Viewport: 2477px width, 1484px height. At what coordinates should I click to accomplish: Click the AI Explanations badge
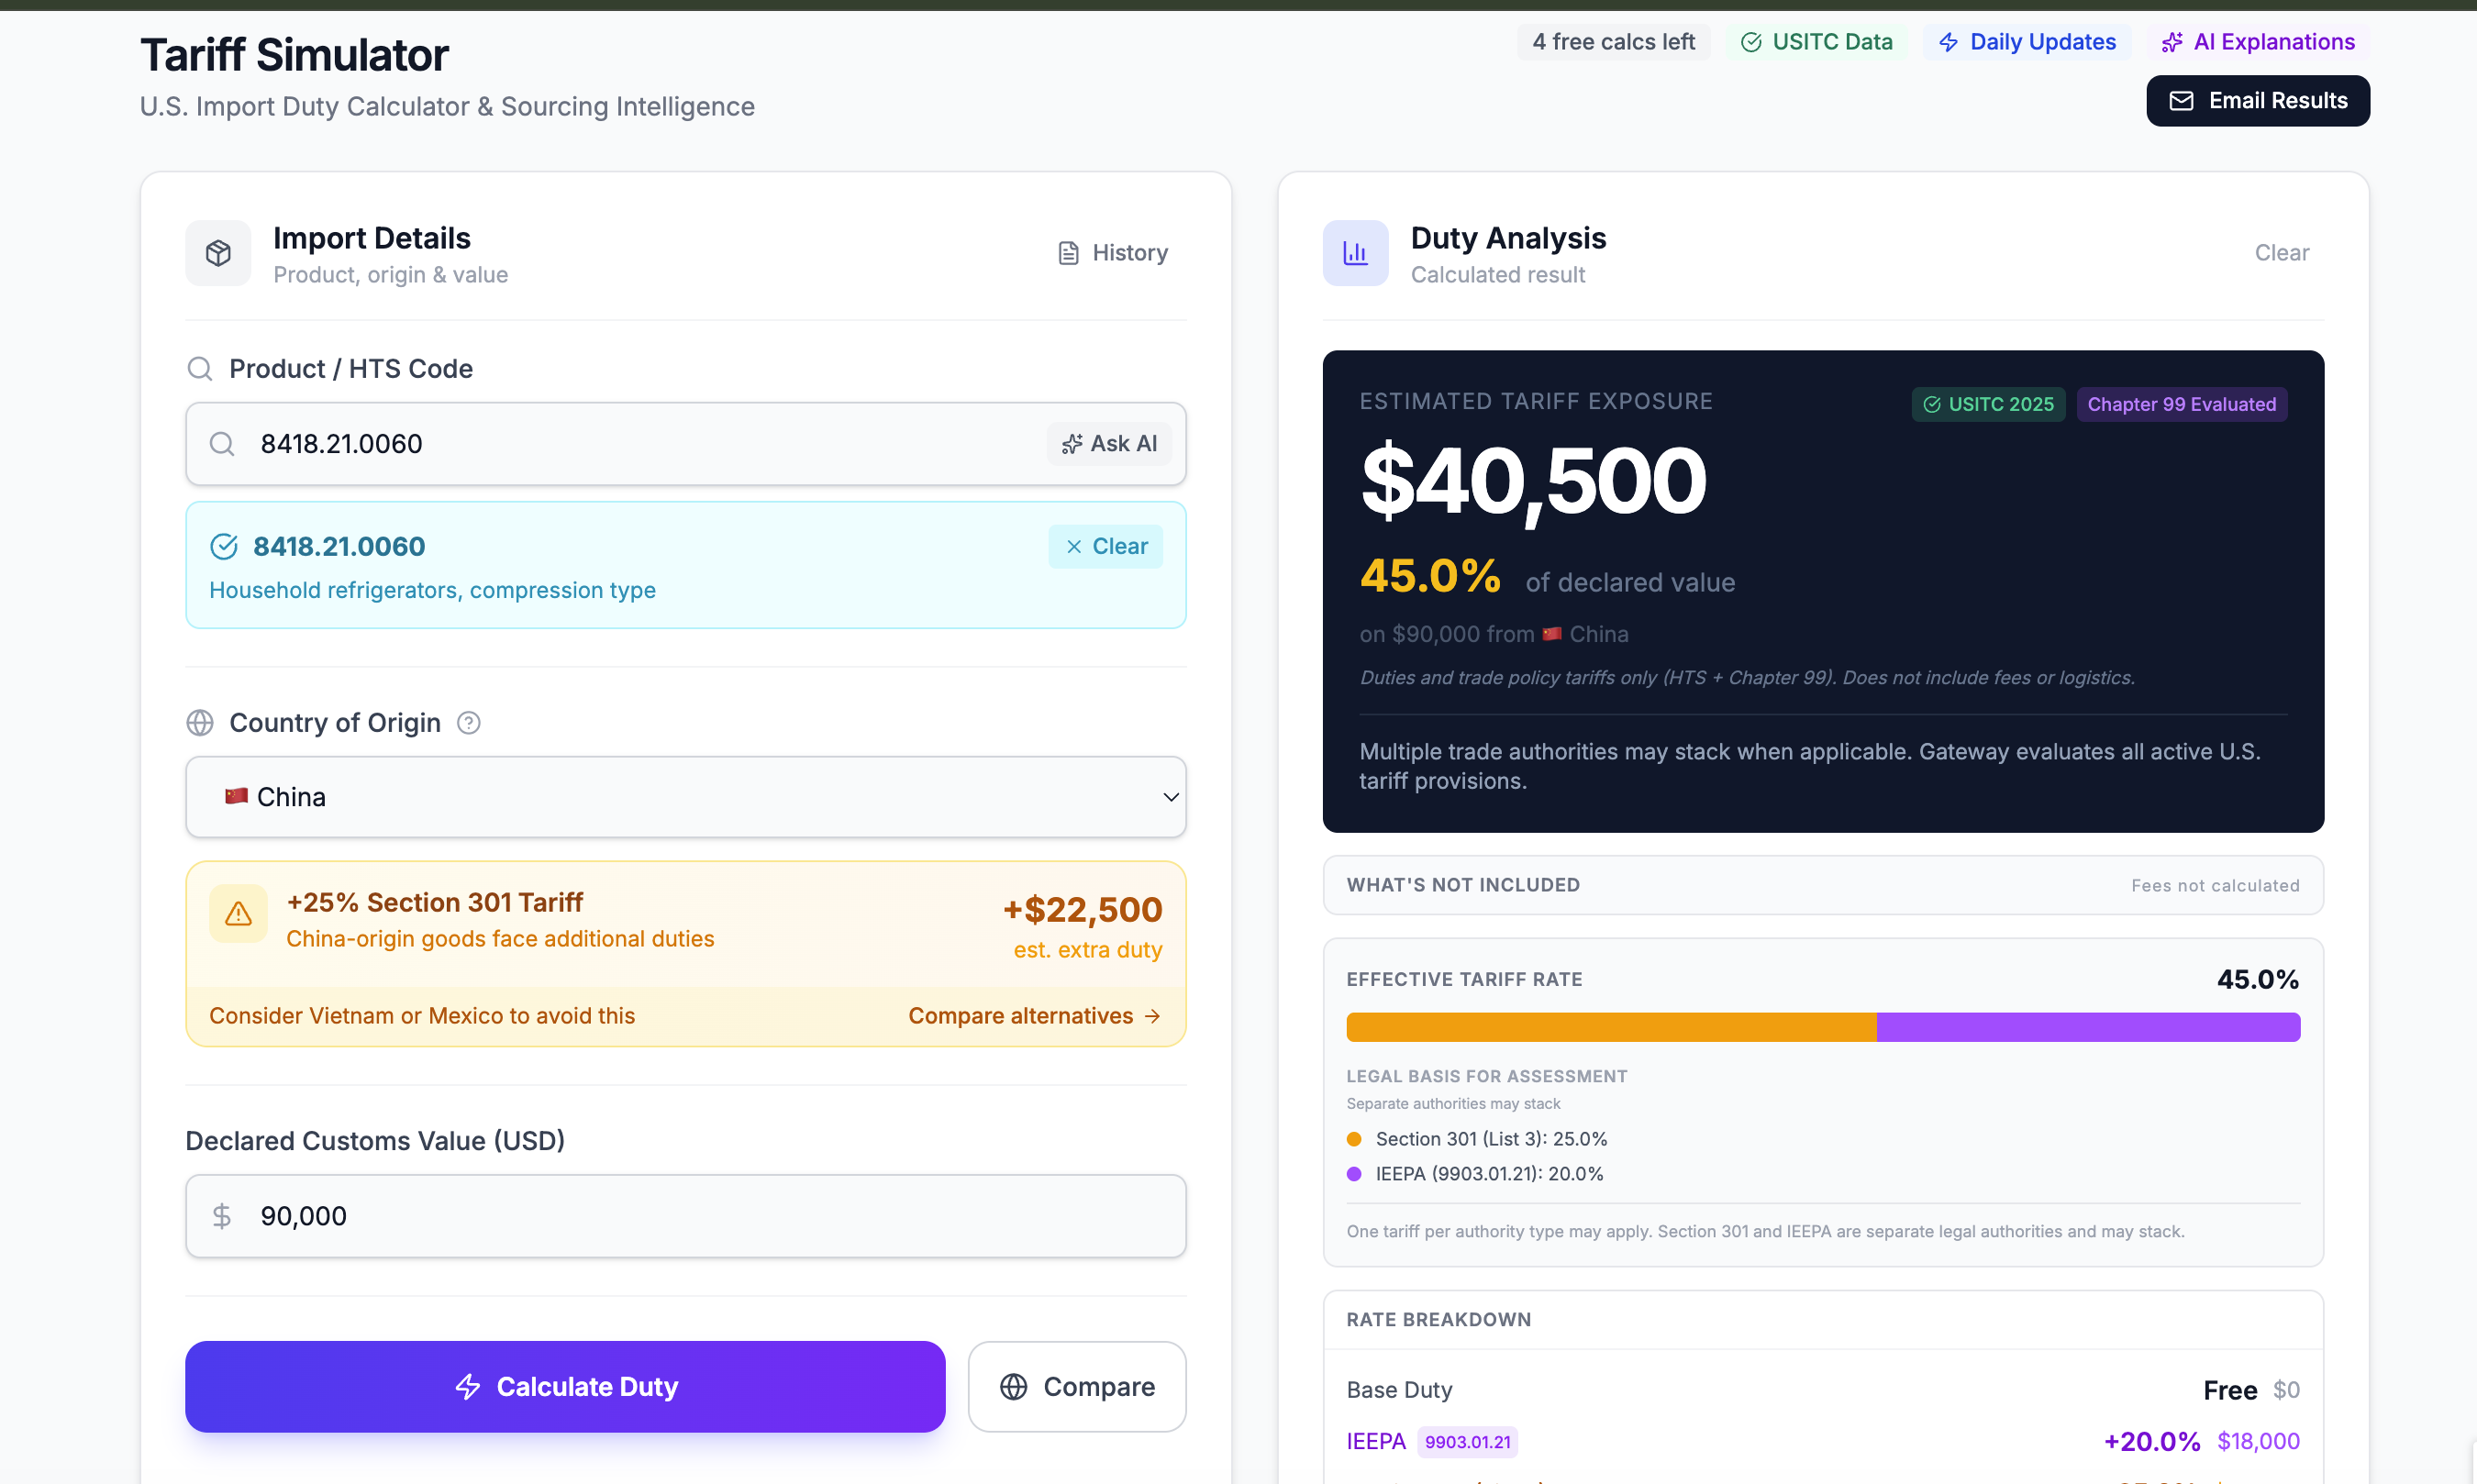(2257, 42)
